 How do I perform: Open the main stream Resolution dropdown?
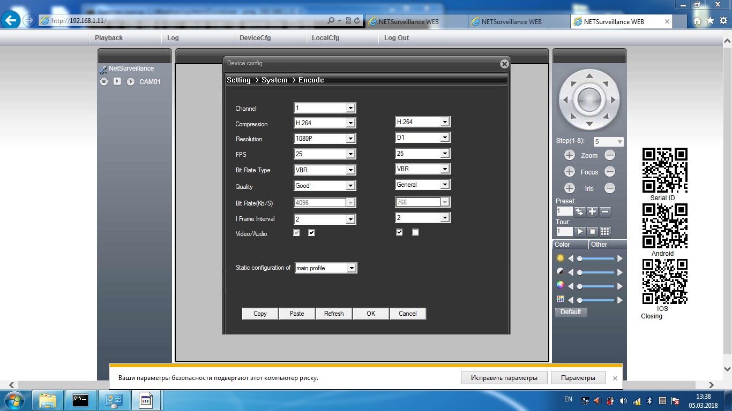click(x=325, y=139)
